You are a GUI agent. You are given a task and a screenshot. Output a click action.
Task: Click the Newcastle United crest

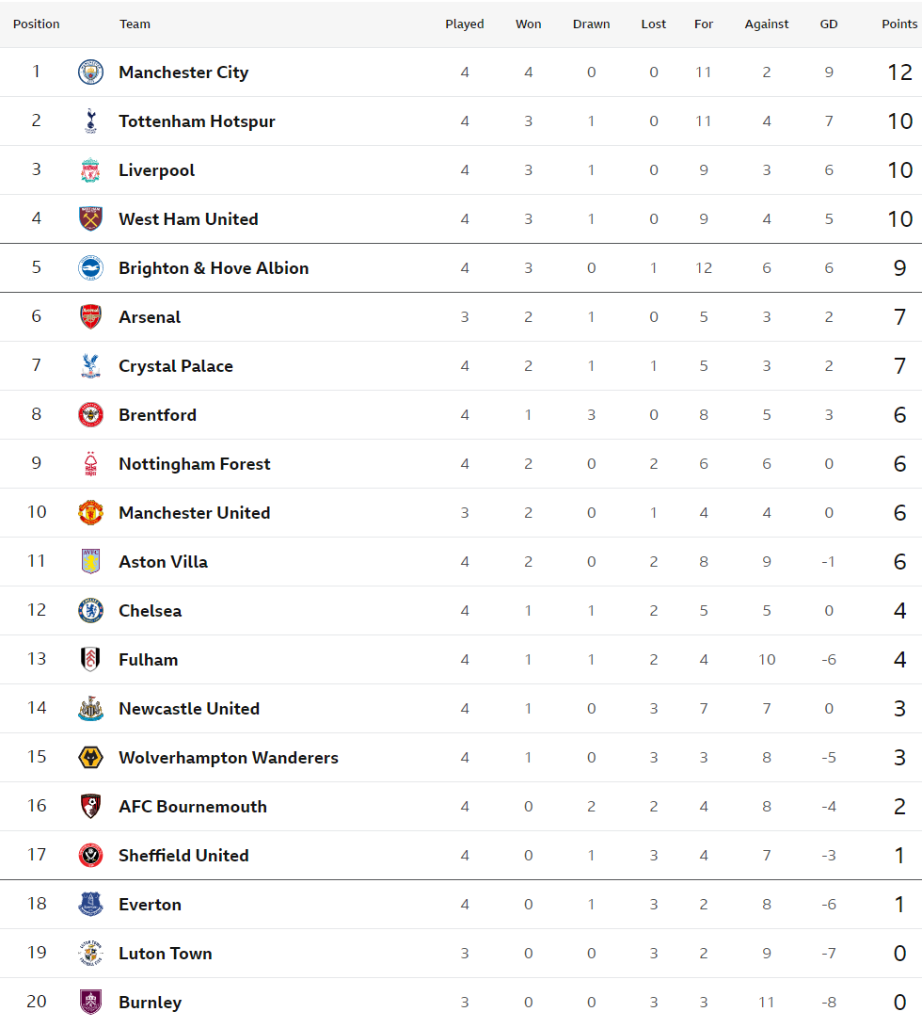coord(90,709)
